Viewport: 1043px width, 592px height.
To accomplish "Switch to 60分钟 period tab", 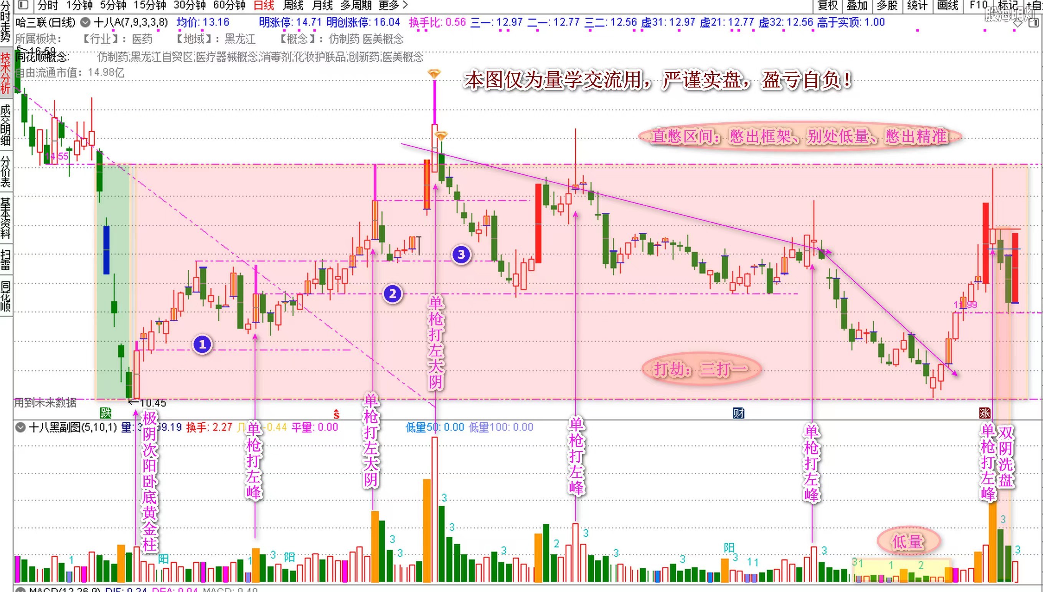I will pyautogui.click(x=229, y=5).
